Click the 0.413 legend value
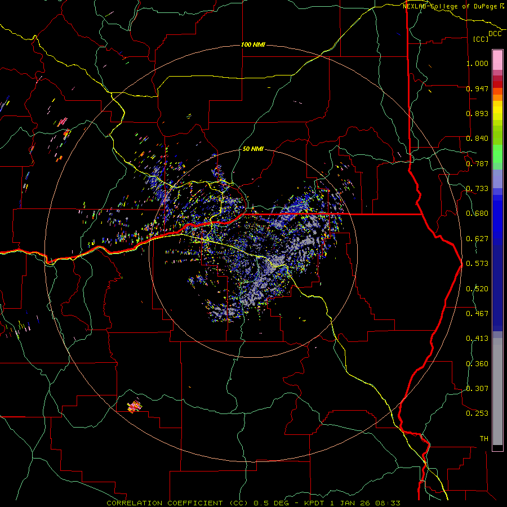Image resolution: width=507 pixels, height=507 pixels. 477,339
